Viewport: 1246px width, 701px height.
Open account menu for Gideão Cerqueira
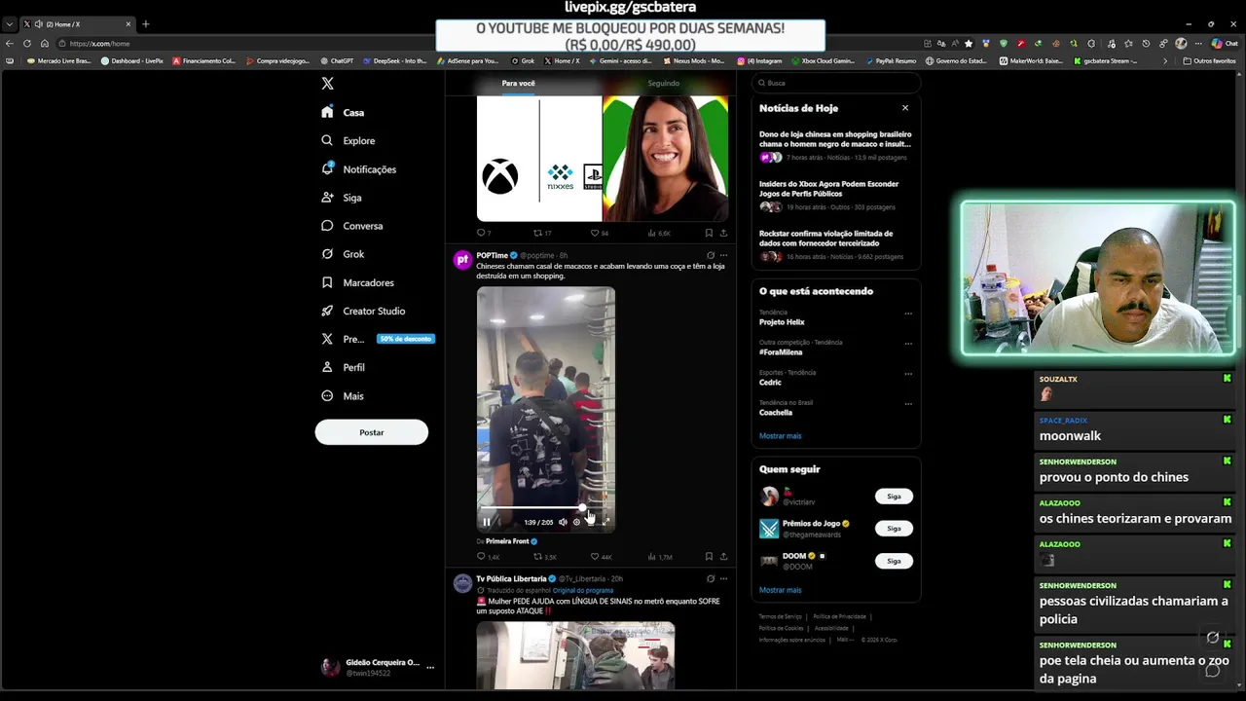[x=378, y=667]
